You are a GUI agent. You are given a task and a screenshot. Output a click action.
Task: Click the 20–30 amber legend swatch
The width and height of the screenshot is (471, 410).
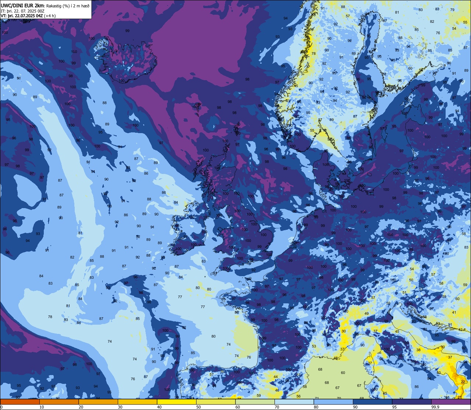(x=98, y=402)
